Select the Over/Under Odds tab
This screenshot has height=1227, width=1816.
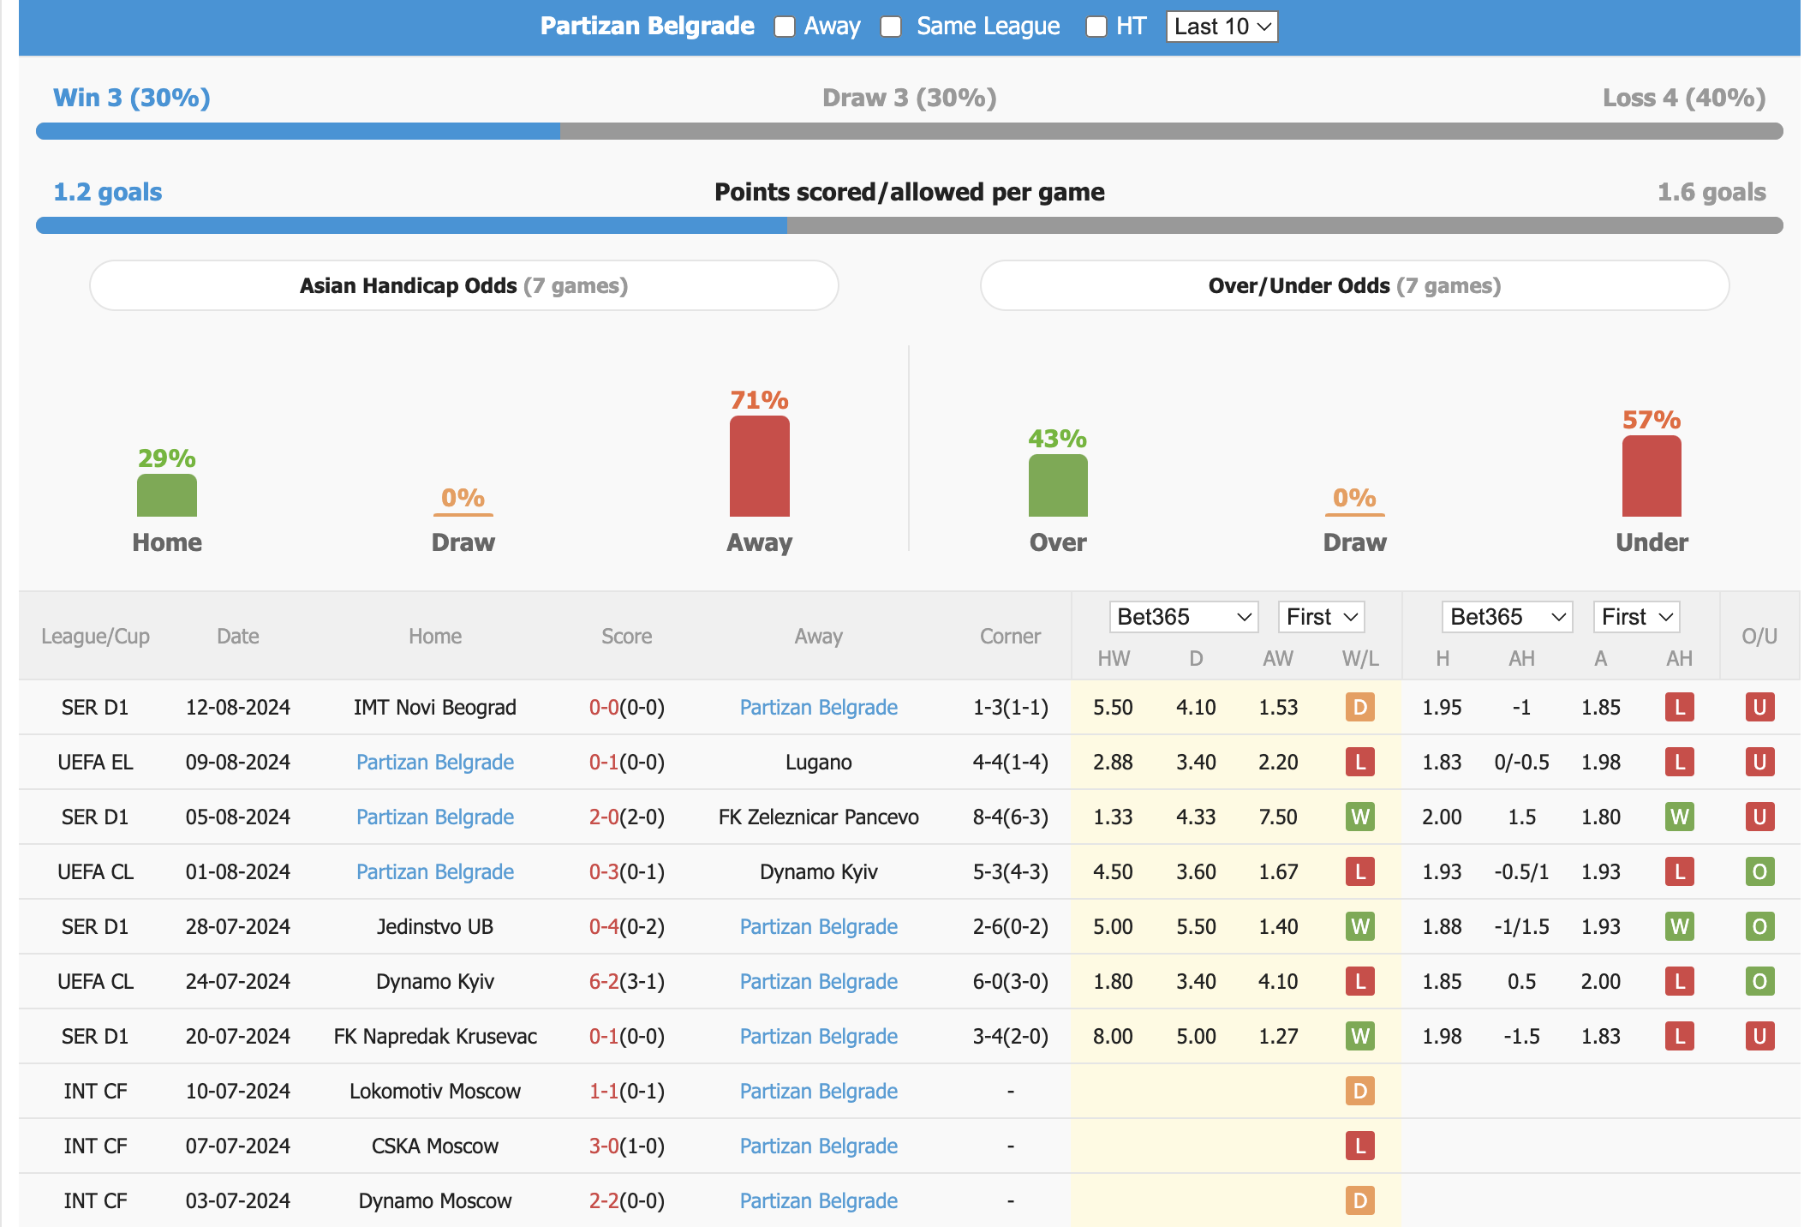[x=1354, y=285]
